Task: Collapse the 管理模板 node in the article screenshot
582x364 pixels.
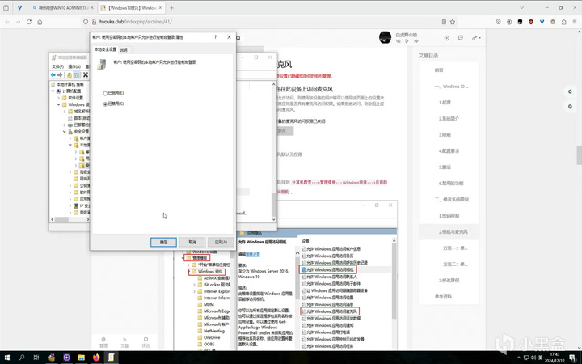Action: pyautogui.click(x=183, y=258)
